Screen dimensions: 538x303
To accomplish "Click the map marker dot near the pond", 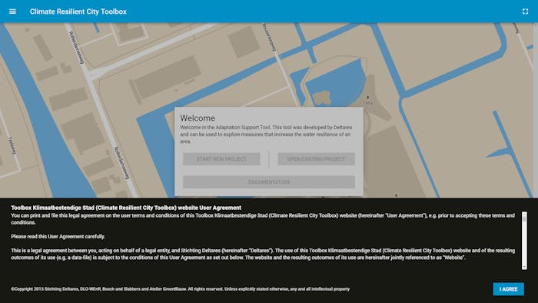I will [367, 98].
